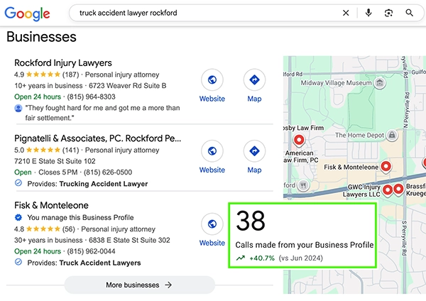The height and width of the screenshot is (301, 426).
Task: Open map directions icon for Pignatelli & Associates
Action: point(254,151)
